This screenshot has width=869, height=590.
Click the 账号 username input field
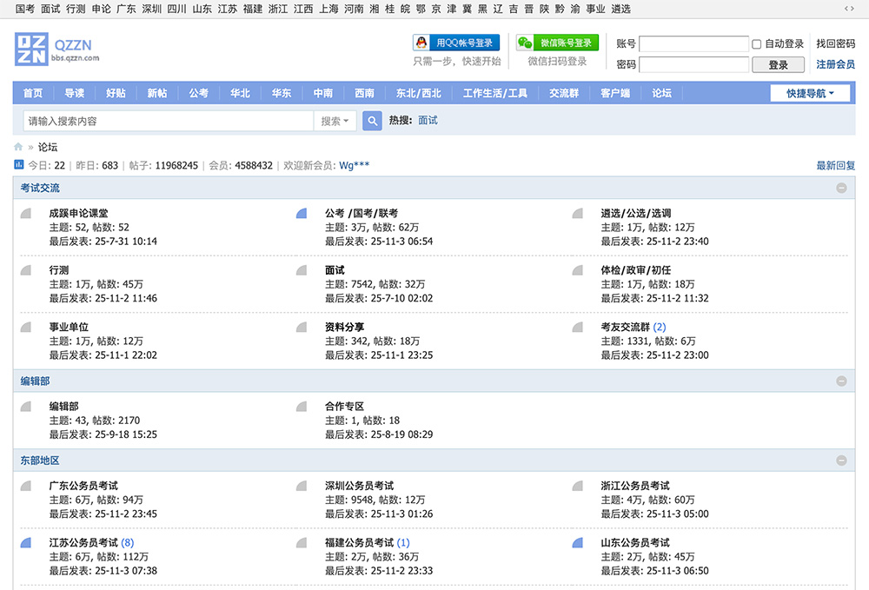pos(693,44)
